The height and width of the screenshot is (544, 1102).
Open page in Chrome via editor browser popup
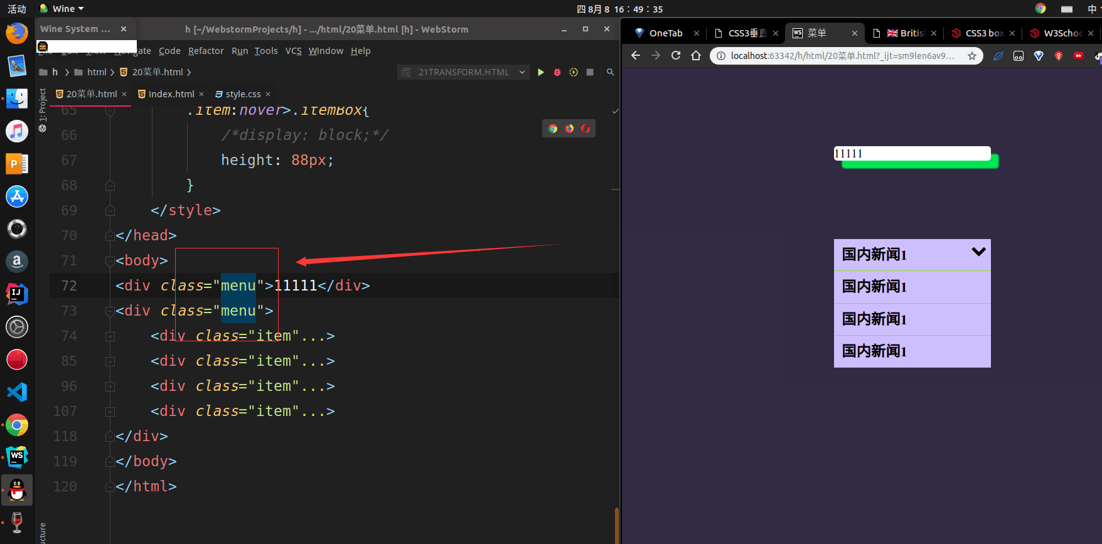[553, 129]
